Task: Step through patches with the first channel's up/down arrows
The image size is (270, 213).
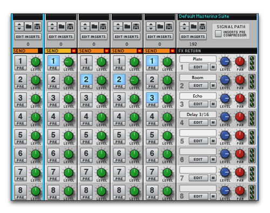Action: [x=19, y=26]
